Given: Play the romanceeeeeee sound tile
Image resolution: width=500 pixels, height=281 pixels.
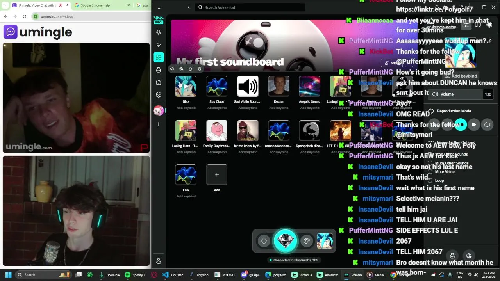Looking at the screenshot, I should (x=279, y=130).
